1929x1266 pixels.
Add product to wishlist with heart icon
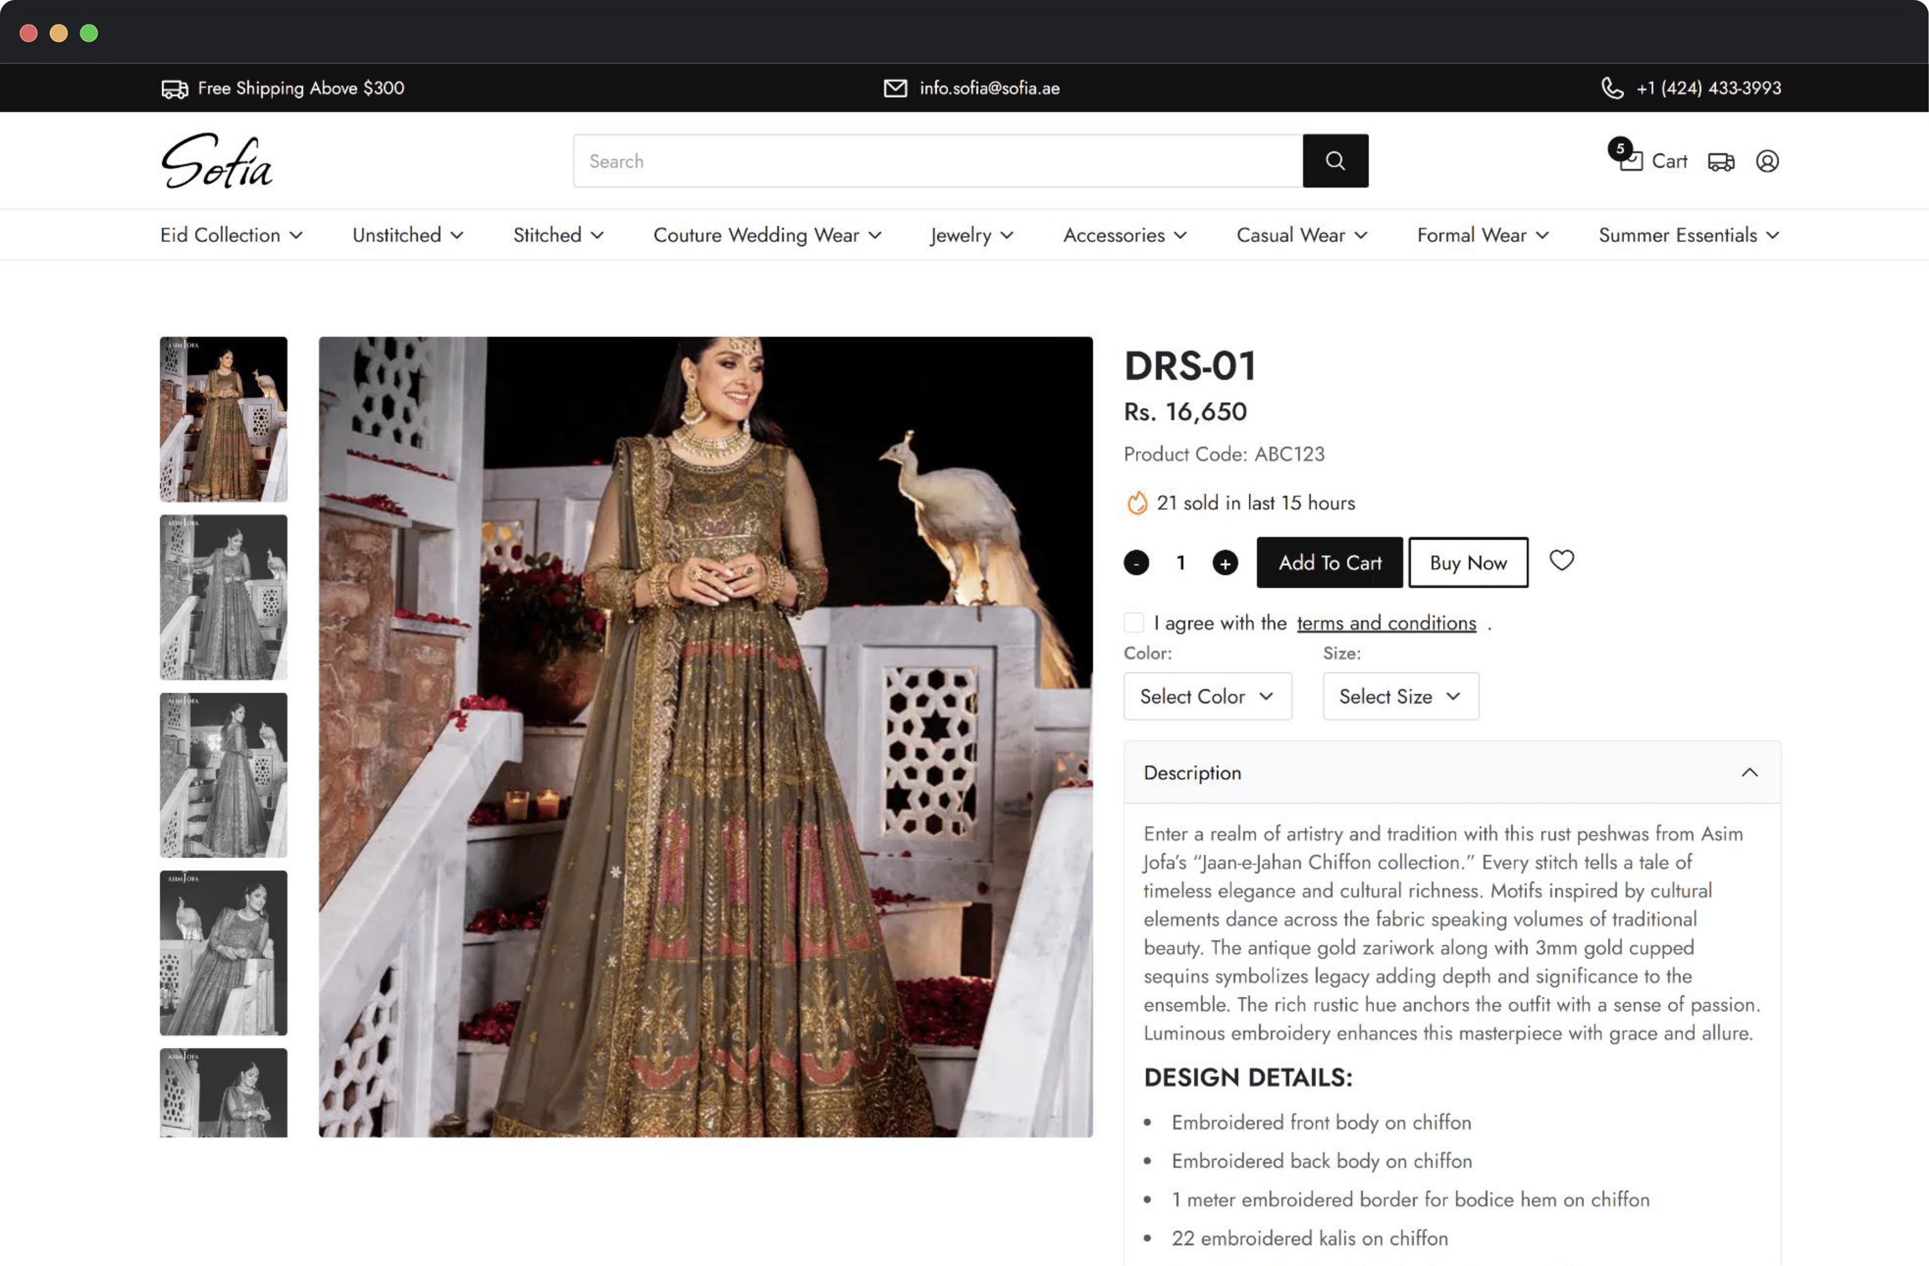pyautogui.click(x=1561, y=560)
